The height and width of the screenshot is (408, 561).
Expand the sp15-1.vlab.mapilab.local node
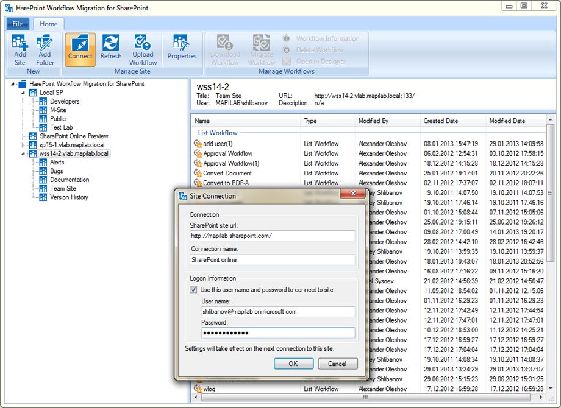click(x=23, y=145)
